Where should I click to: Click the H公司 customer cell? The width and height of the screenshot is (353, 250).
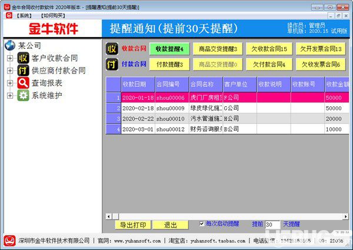(x=240, y=119)
